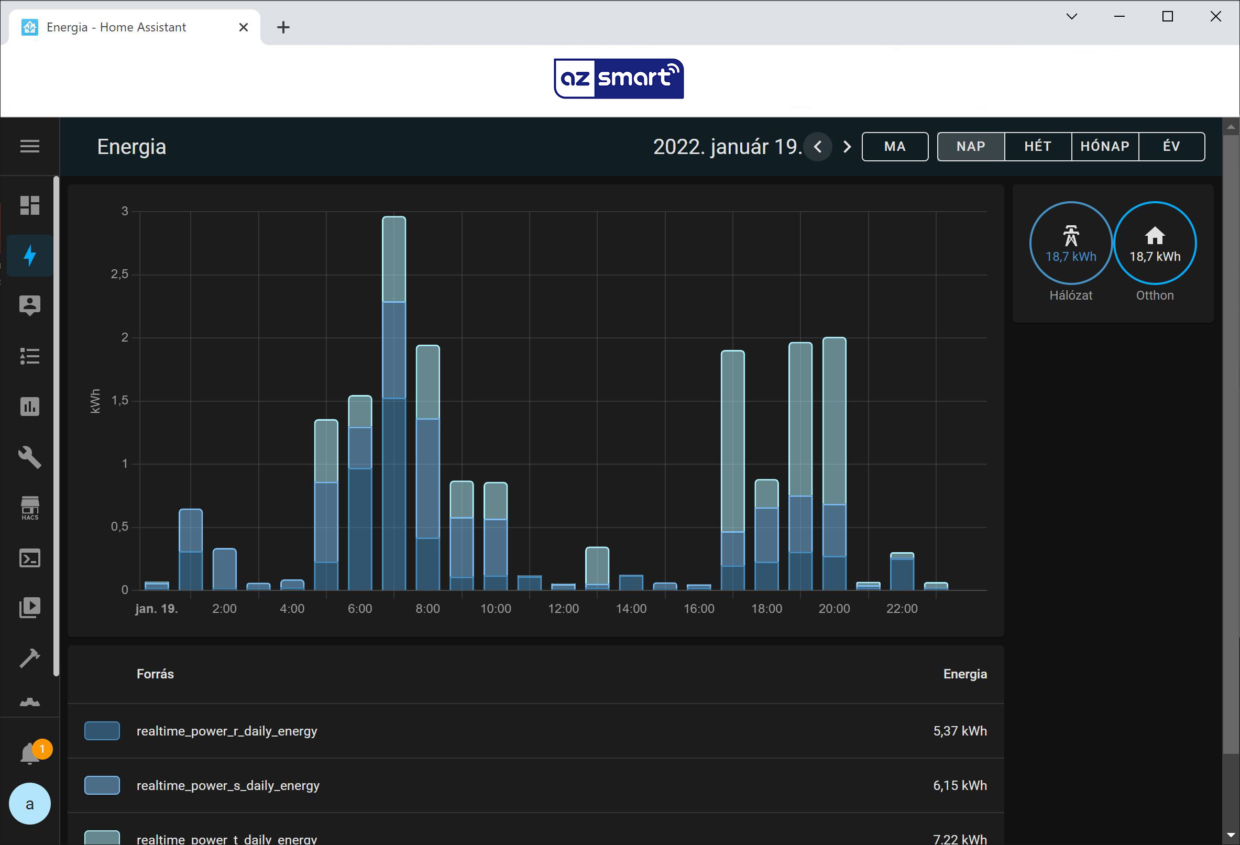The height and width of the screenshot is (845, 1240).
Task: Open Developer Tools hammer icon
Action: coord(30,659)
